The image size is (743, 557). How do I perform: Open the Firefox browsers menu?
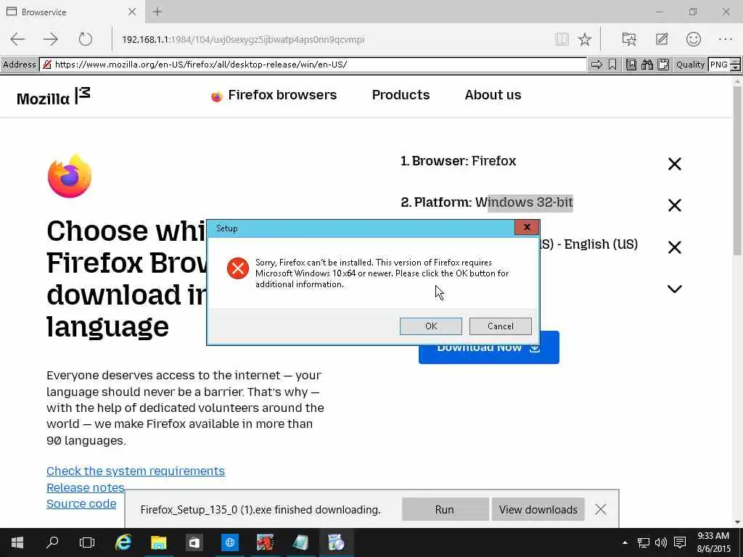[274, 95]
